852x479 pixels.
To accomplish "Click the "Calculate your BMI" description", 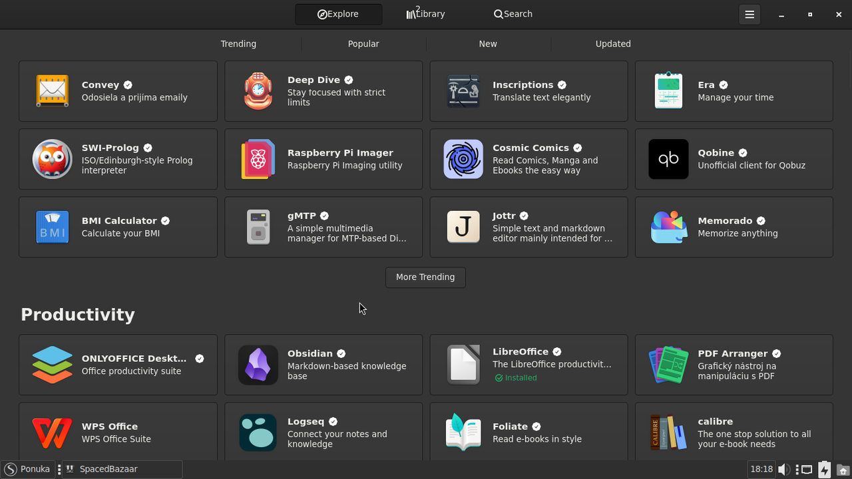I will point(120,233).
